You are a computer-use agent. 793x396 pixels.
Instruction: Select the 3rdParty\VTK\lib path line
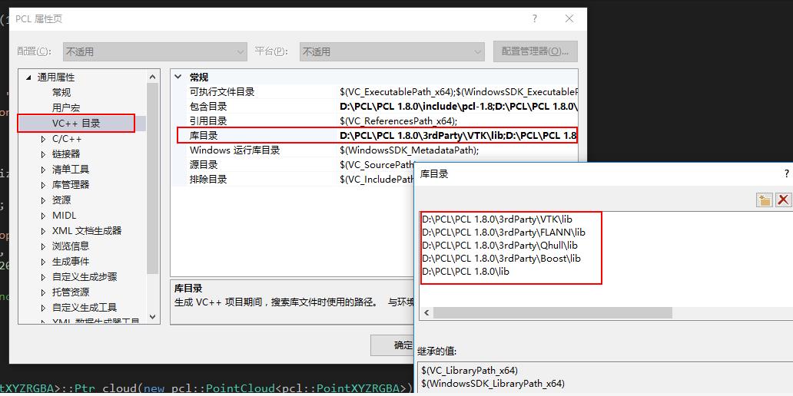(x=497, y=219)
